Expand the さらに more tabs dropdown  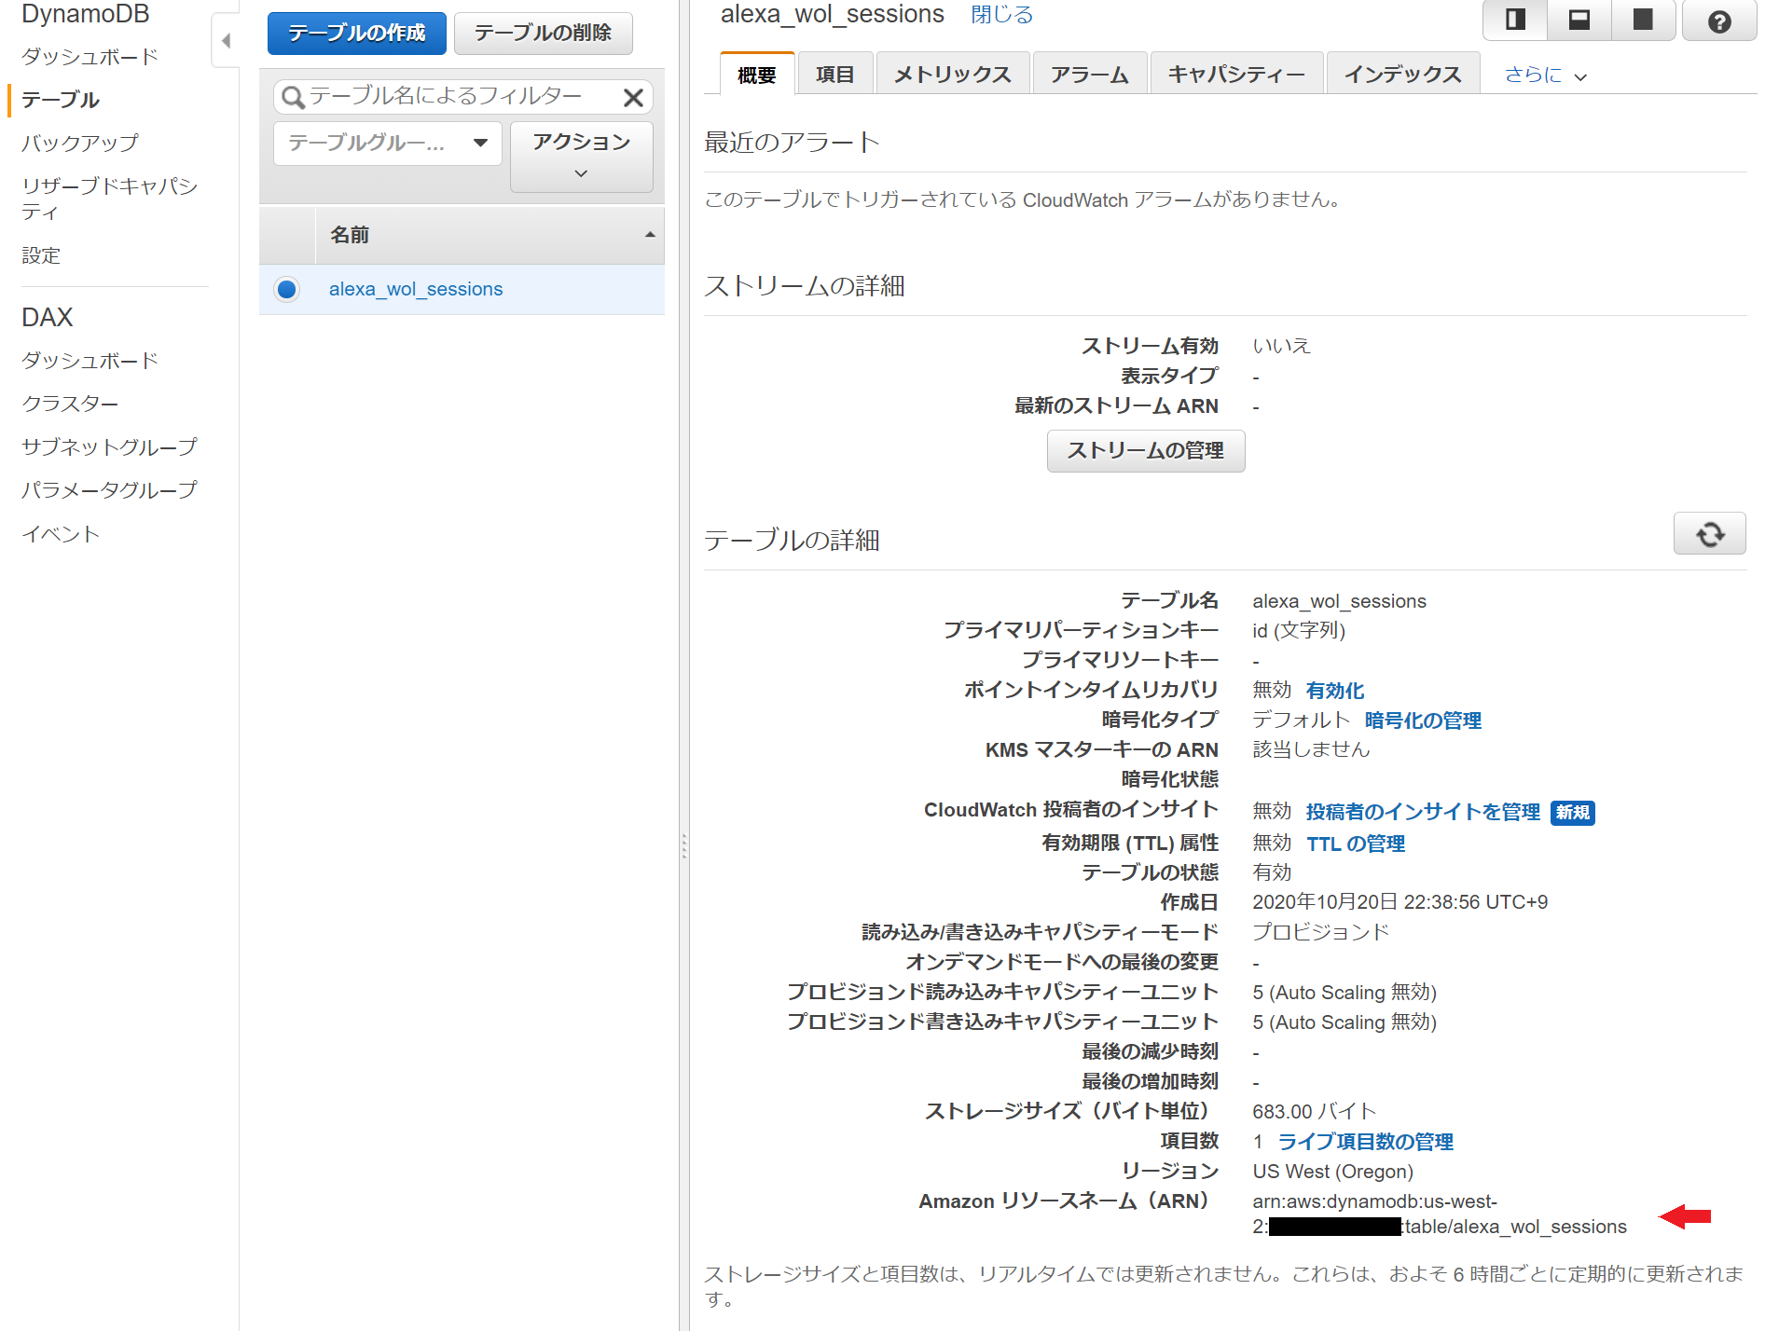click(x=1545, y=75)
